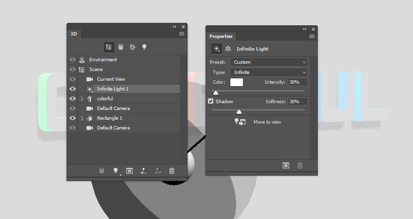Hide the colorful mesh layer
The width and height of the screenshot is (413, 219).
pyautogui.click(x=72, y=99)
